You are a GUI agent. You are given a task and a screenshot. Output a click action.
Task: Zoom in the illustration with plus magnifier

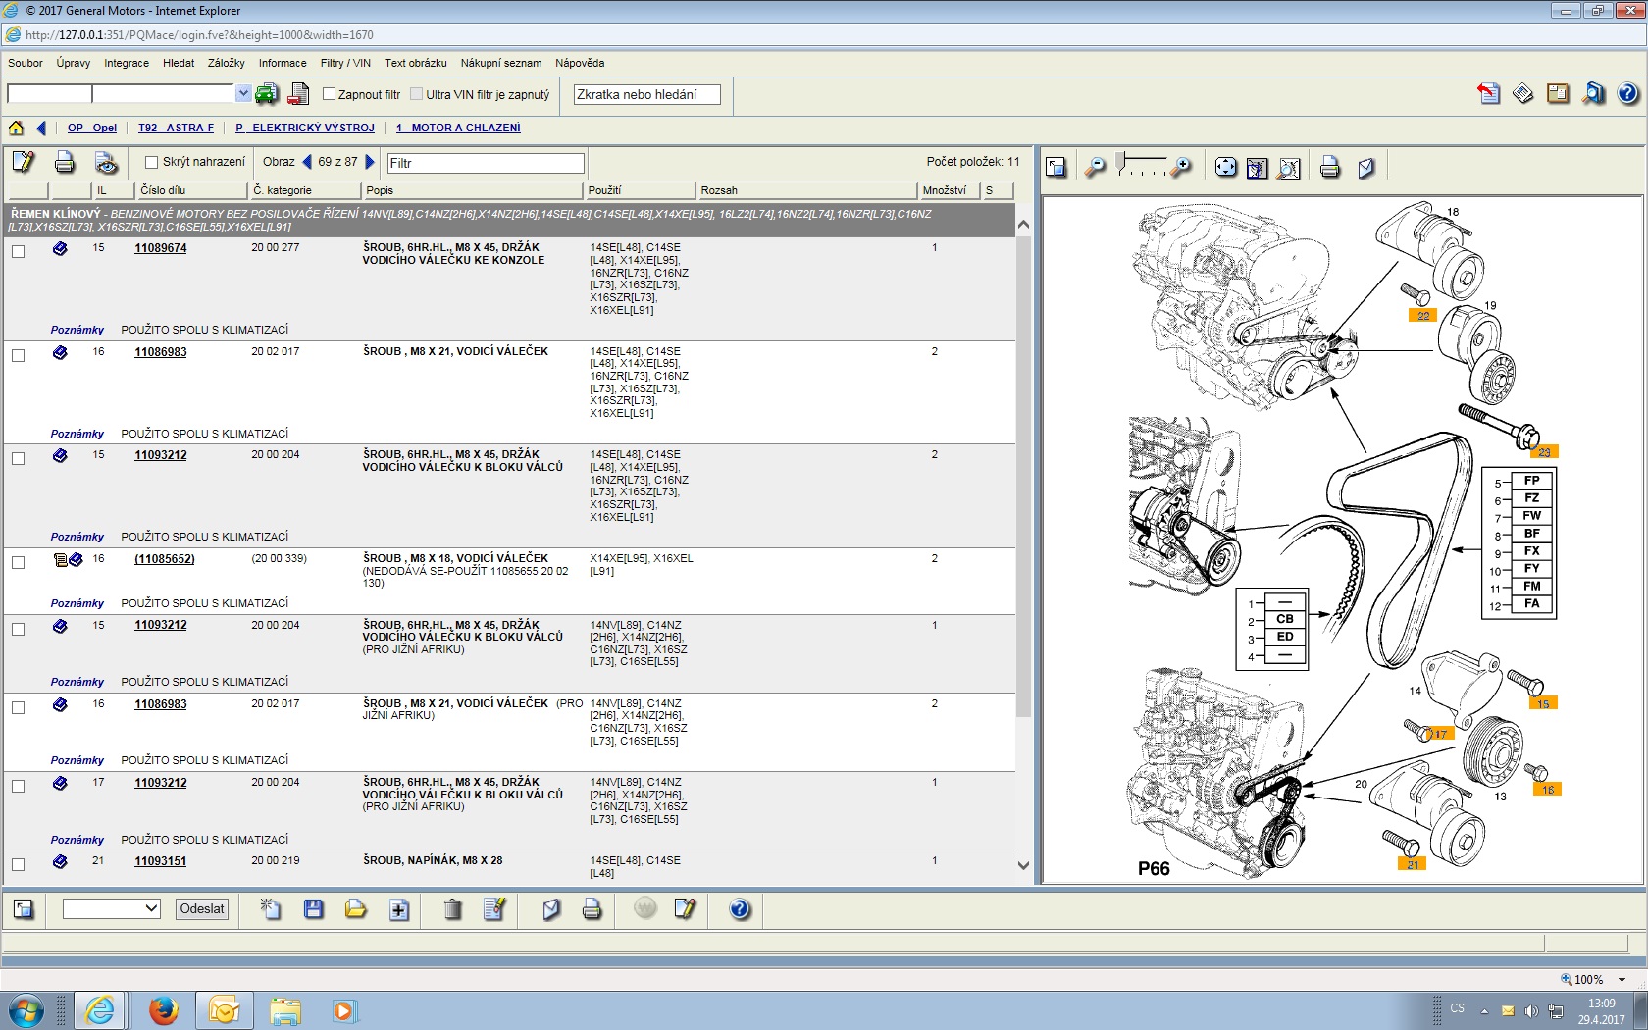point(1182,168)
